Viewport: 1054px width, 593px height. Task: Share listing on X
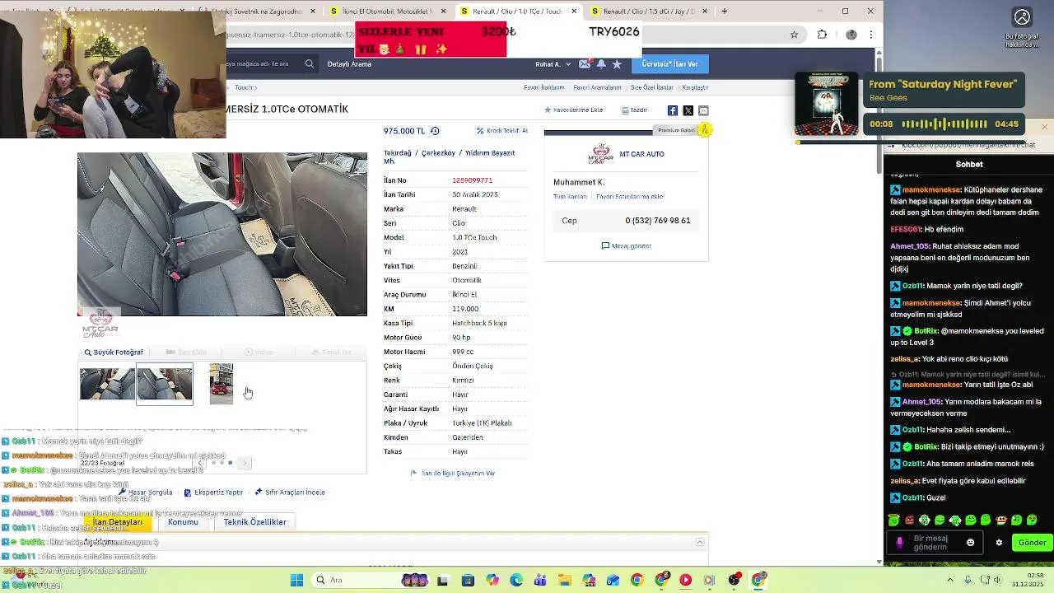click(x=688, y=110)
